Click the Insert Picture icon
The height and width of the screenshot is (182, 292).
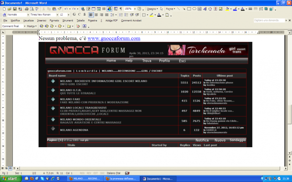click(221, 9)
